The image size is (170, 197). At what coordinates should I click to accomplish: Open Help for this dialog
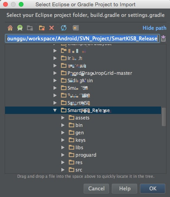tap(125, 188)
